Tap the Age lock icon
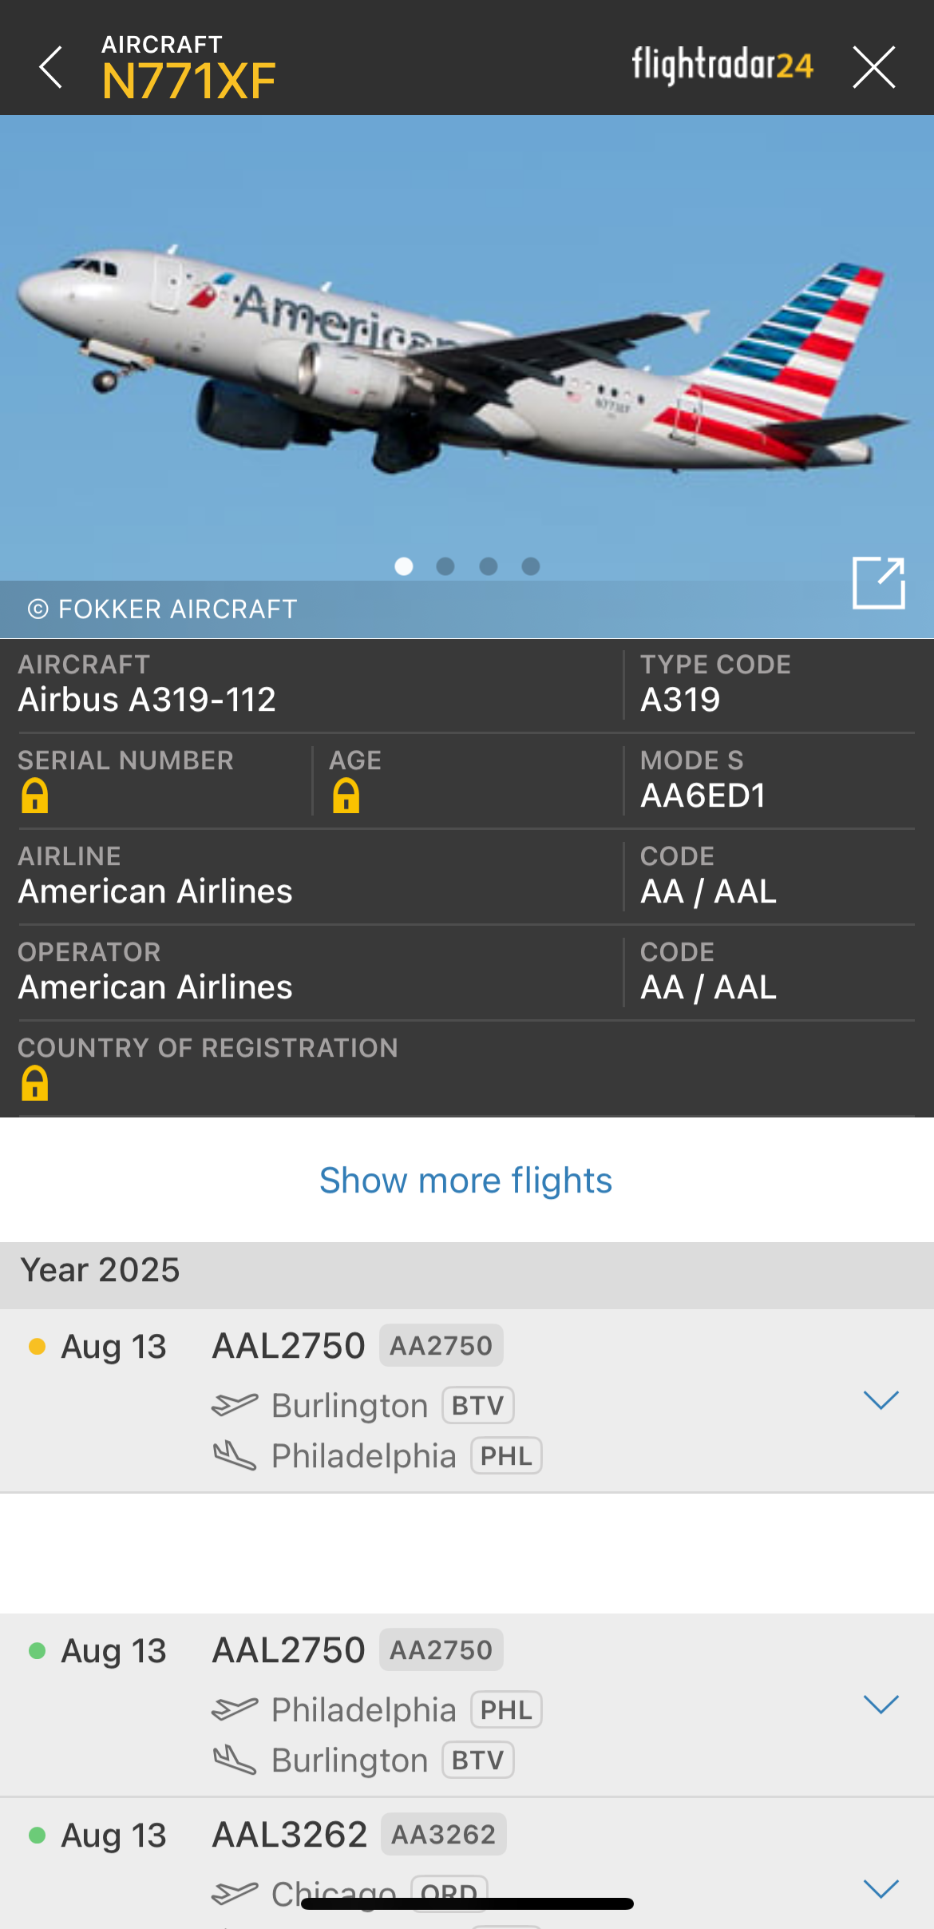The width and height of the screenshot is (934, 1929). point(346,796)
